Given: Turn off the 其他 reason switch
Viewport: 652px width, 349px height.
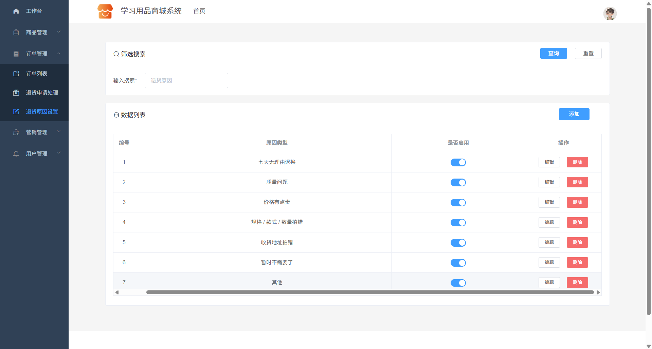Looking at the screenshot, I should point(458,283).
